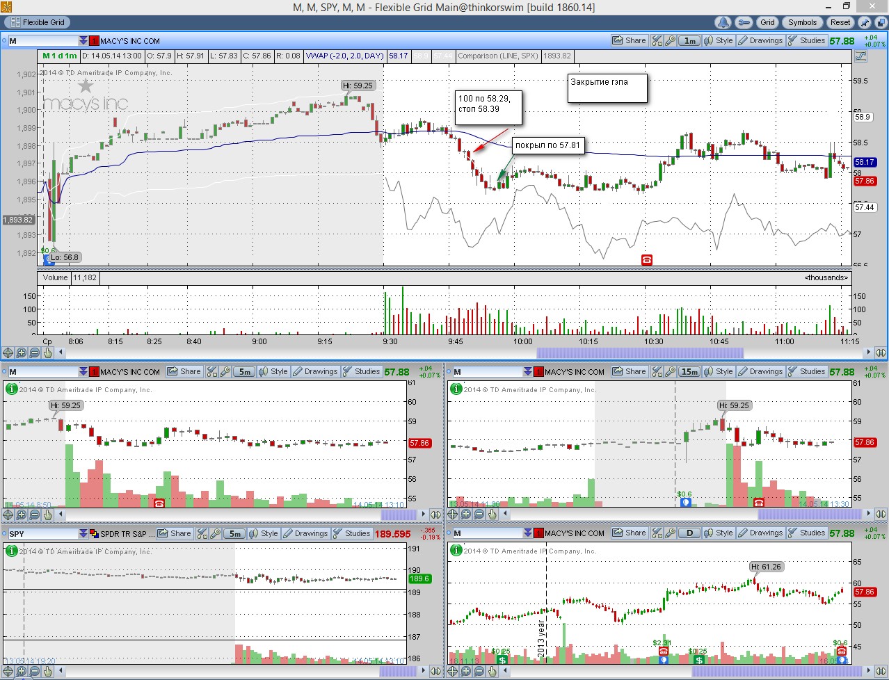
Task: Click info icon on SPY chart
Action: tap(11, 550)
